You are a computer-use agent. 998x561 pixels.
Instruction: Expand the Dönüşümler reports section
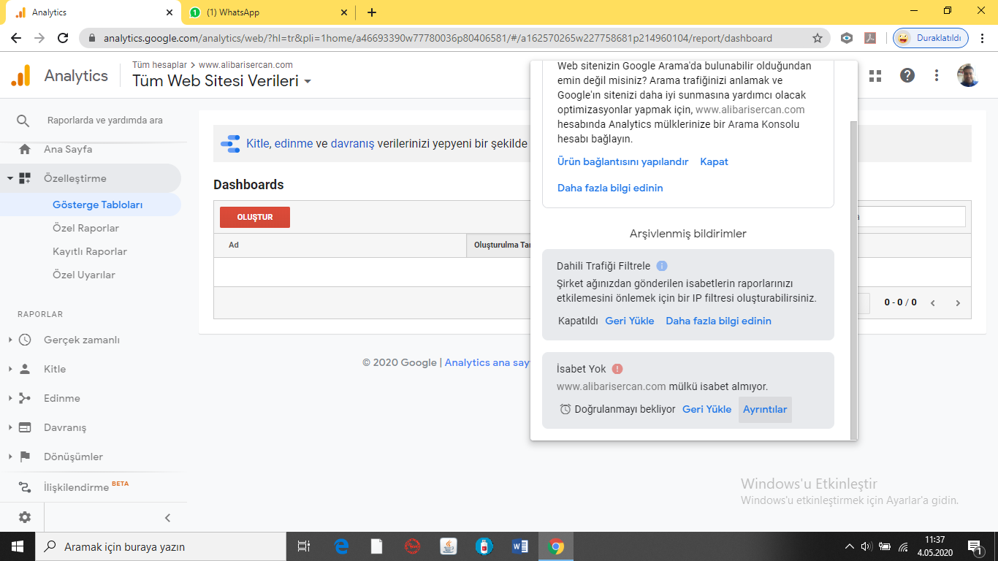pos(10,457)
